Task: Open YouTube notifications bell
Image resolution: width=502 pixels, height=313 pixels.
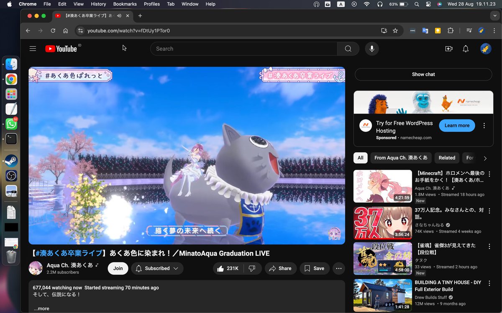Action: click(465, 49)
